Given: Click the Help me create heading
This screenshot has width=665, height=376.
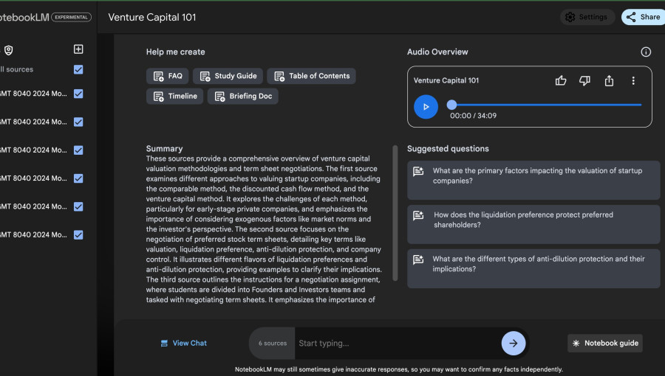Looking at the screenshot, I should 176,52.
